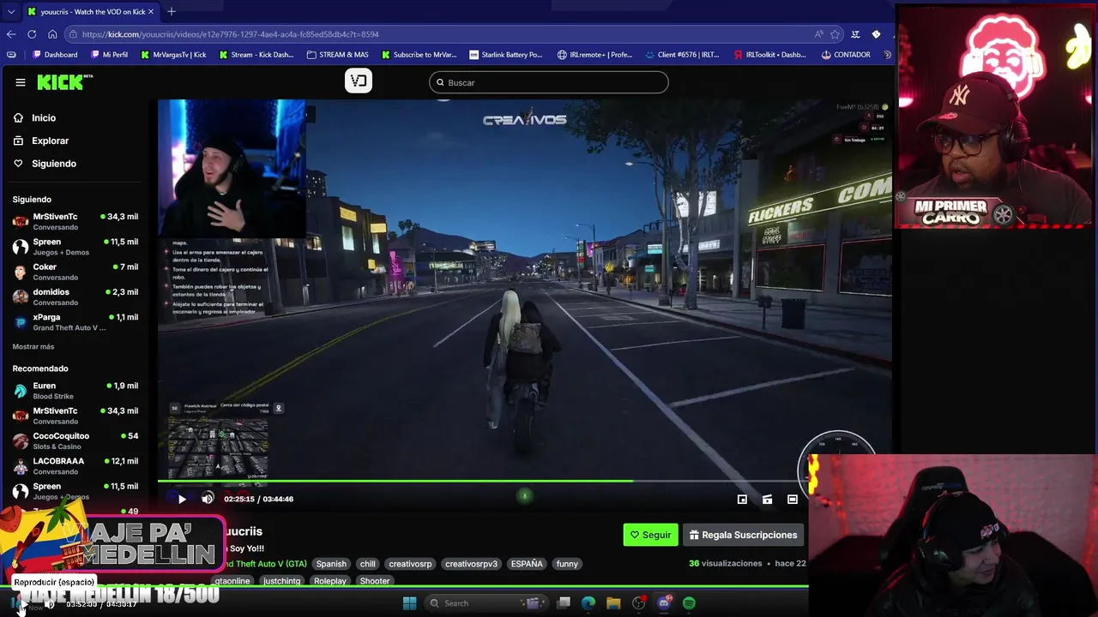Click Regala Suscripciones button
Screen dimensions: 1098x617
(744, 535)
